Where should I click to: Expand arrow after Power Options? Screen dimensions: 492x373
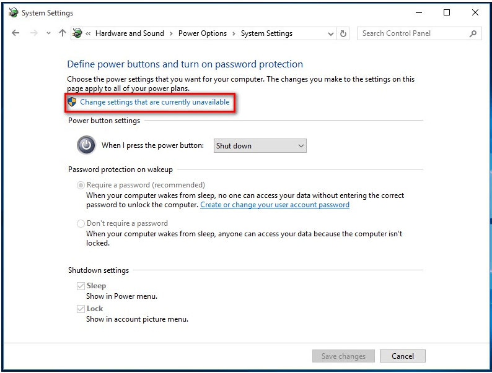pyautogui.click(x=234, y=33)
